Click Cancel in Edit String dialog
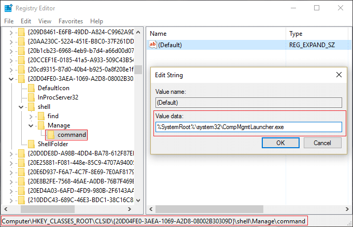This screenshot has width=353, height=227. pyautogui.click(x=322, y=143)
